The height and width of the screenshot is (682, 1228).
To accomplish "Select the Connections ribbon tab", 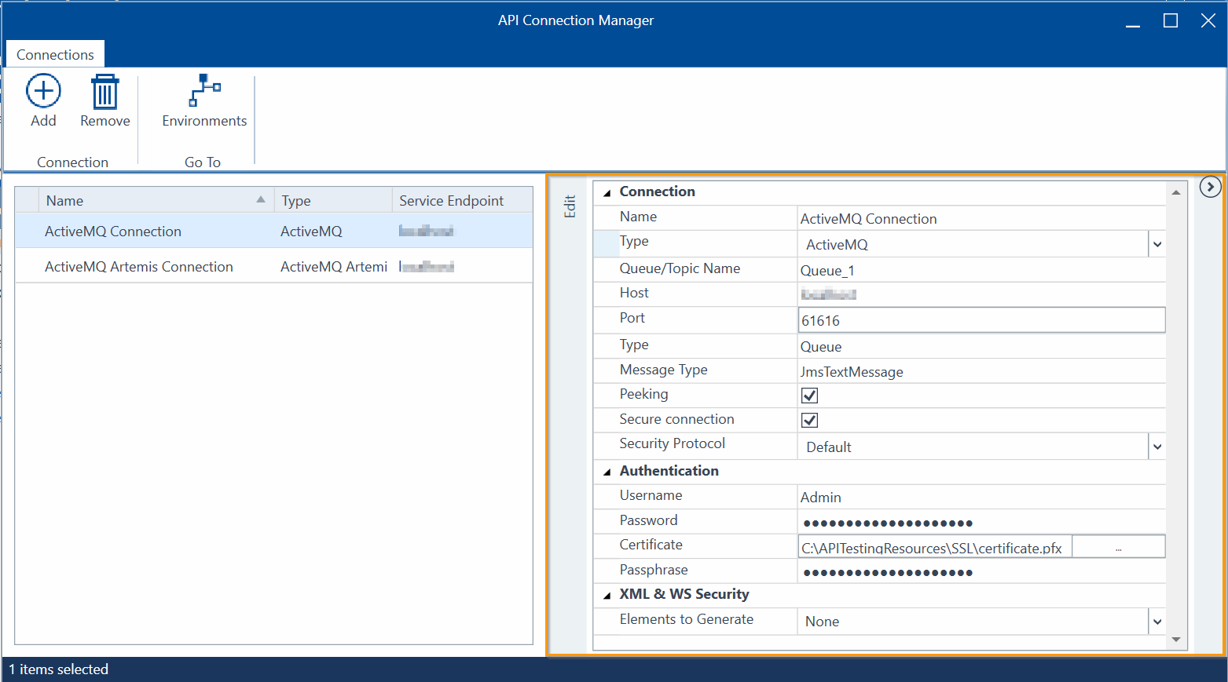I will (55, 54).
